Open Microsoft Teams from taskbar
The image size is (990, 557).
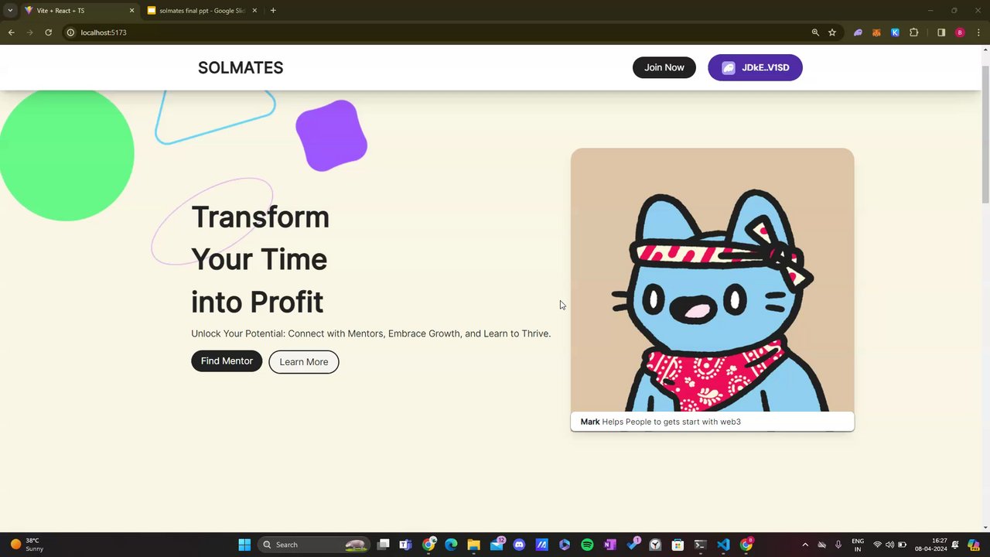coord(405,545)
